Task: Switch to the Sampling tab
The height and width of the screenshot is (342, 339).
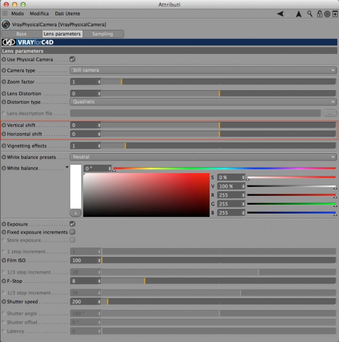Action: (x=103, y=34)
